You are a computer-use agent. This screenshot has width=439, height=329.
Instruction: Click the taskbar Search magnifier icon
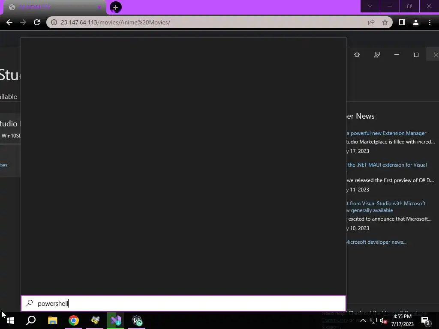click(x=31, y=320)
